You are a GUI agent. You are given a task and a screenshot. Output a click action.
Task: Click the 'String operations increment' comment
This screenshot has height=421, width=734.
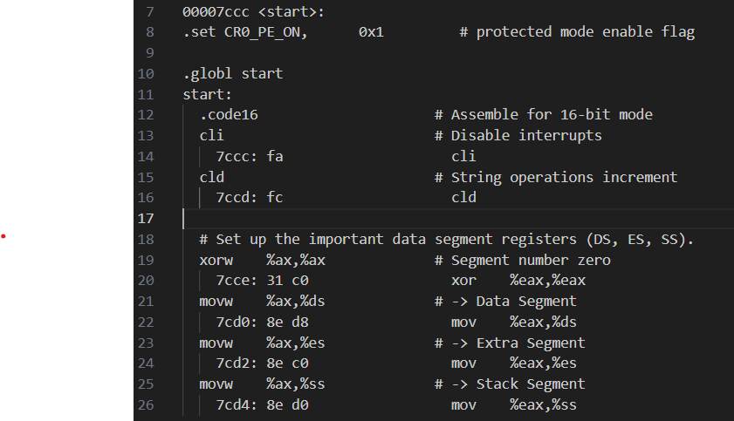pos(564,177)
